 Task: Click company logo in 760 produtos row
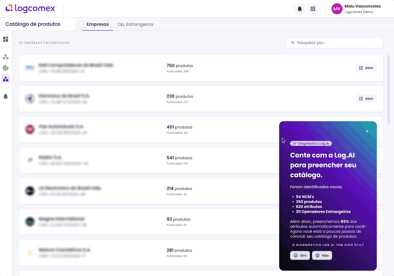point(30,67)
